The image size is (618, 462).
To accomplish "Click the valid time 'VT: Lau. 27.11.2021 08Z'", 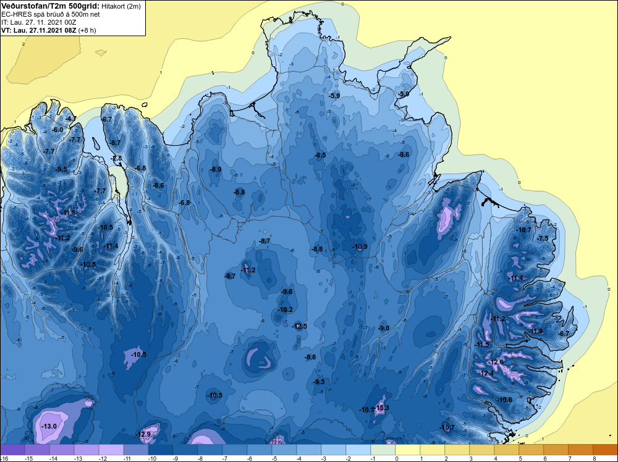I will [39, 30].
